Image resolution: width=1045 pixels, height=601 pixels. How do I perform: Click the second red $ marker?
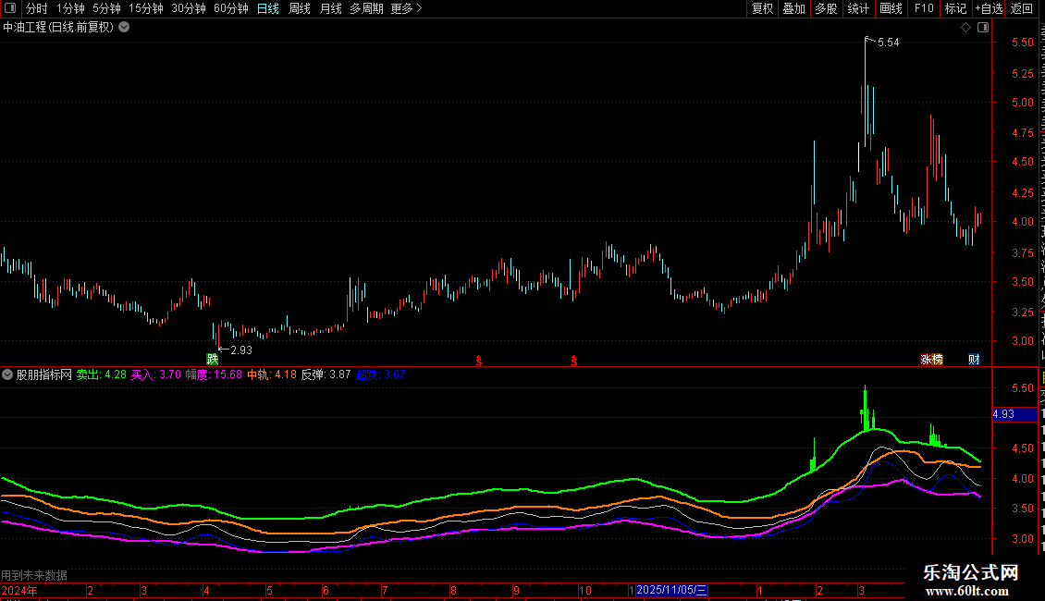point(573,361)
